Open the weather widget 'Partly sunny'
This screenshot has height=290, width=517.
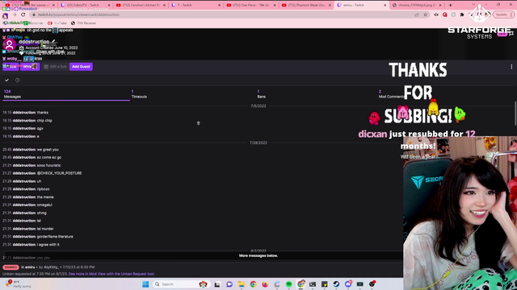click(x=19, y=284)
